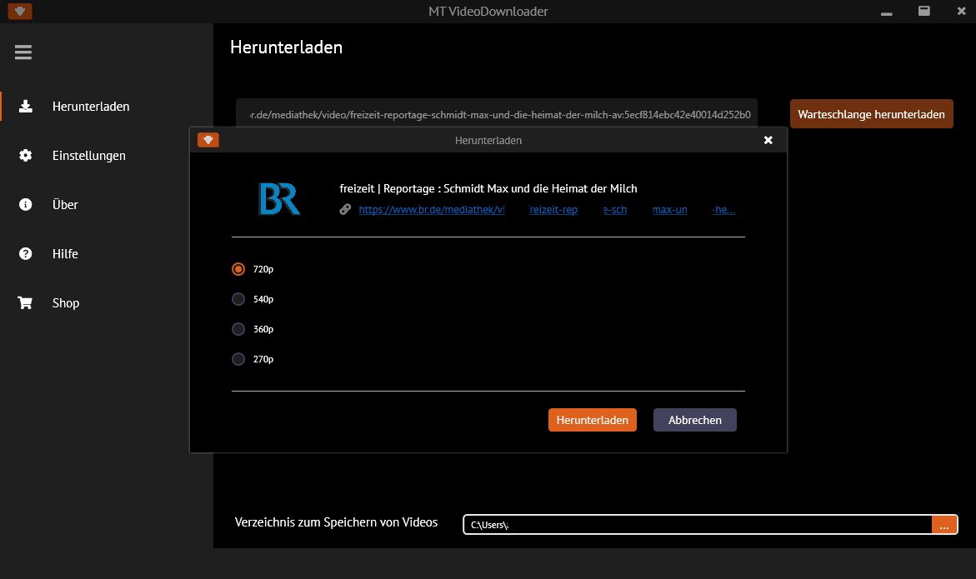The width and height of the screenshot is (976, 579).
Task: Click the question mark icon for Hilfe
Action: pos(26,254)
